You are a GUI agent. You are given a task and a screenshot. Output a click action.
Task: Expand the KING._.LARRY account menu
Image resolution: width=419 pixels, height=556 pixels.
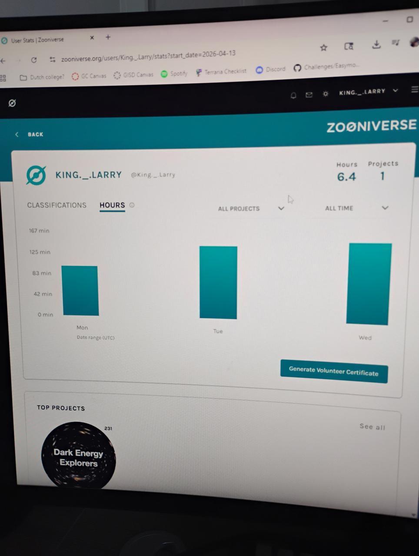(x=369, y=91)
